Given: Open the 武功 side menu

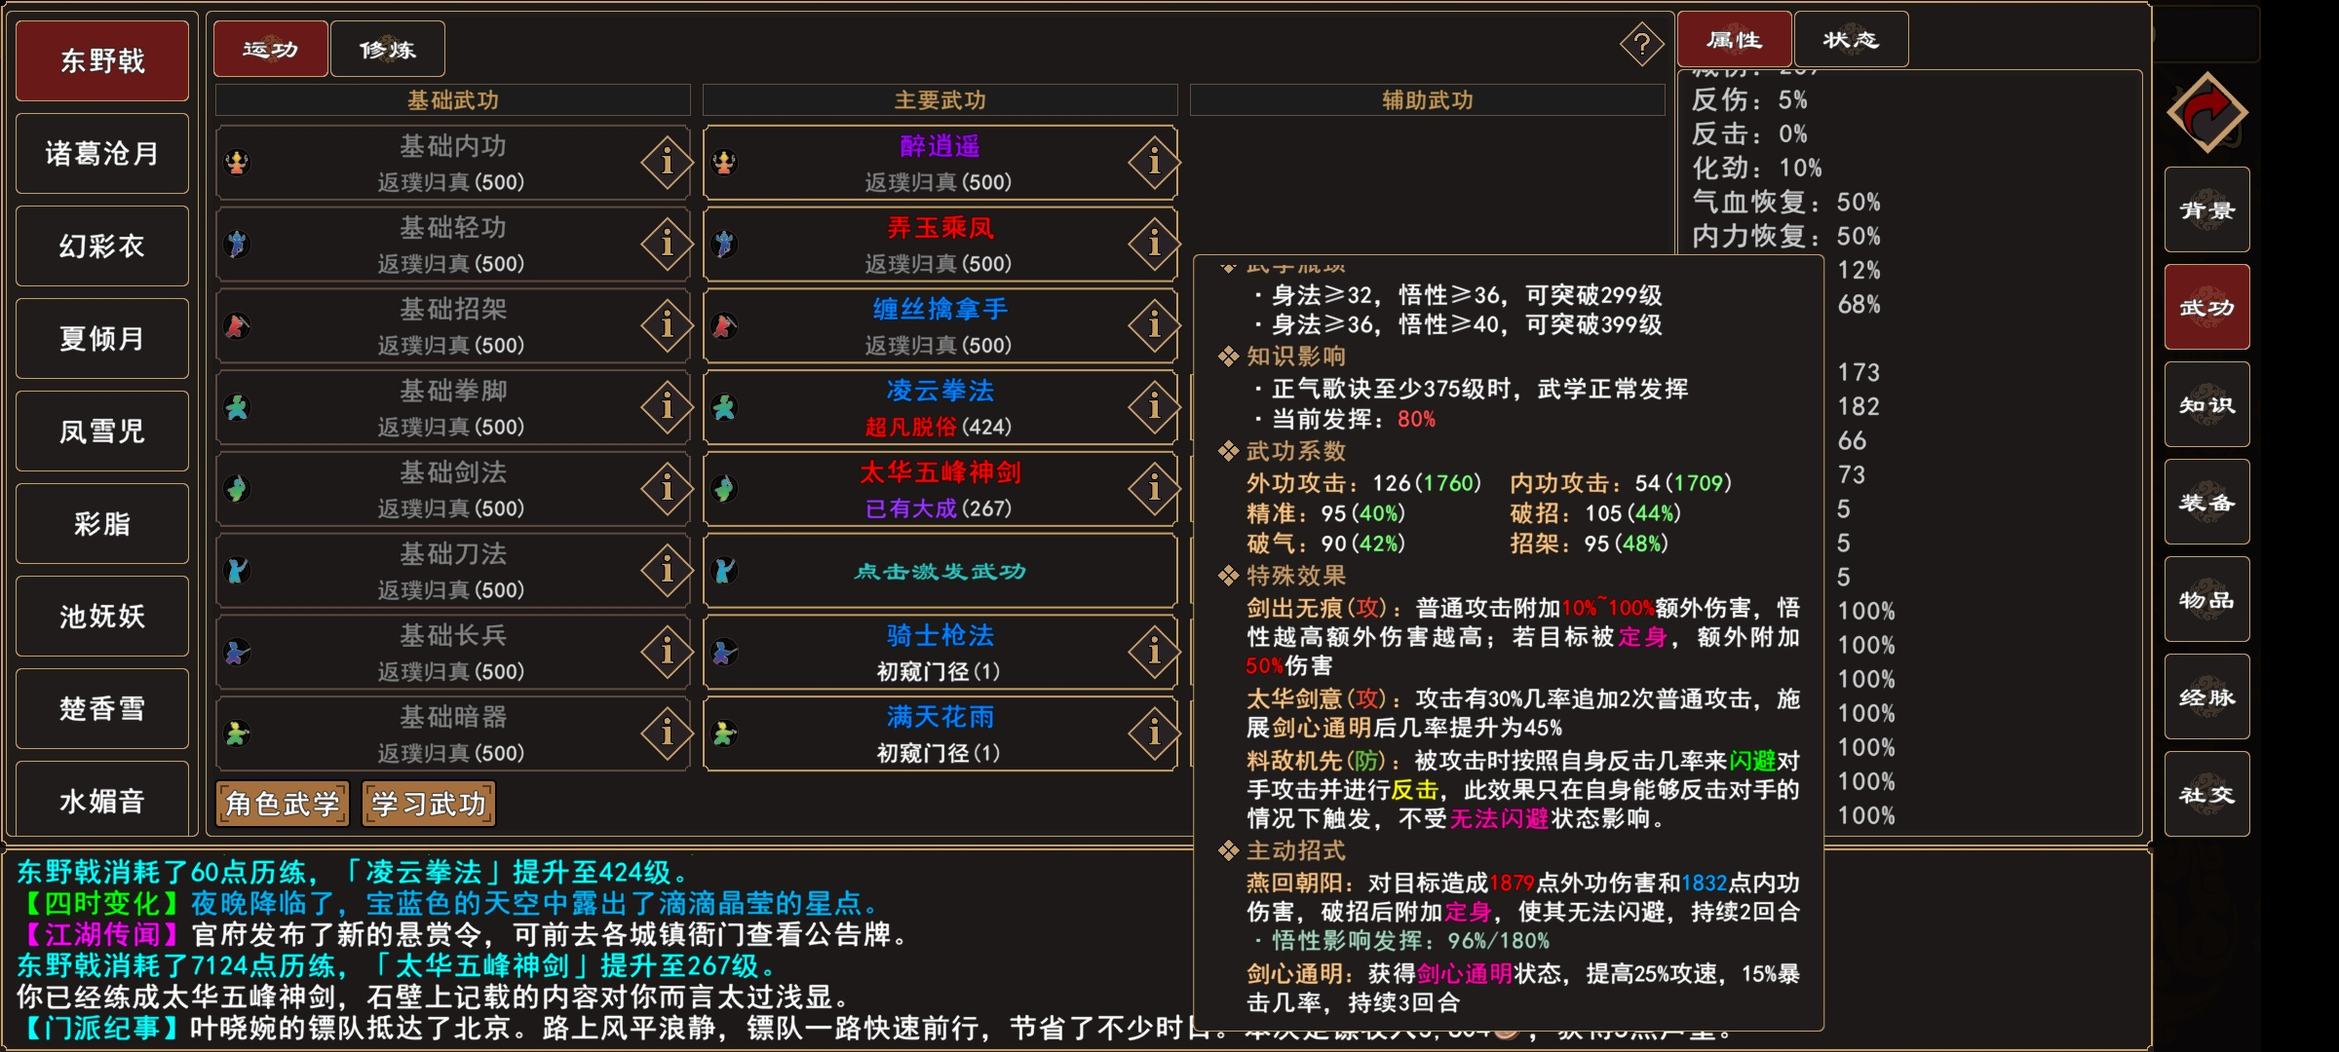Looking at the screenshot, I should [2207, 307].
